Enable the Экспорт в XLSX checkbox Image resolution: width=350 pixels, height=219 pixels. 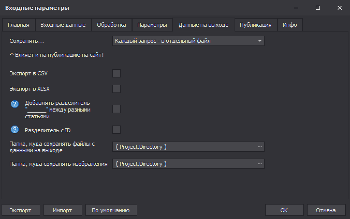point(116,89)
